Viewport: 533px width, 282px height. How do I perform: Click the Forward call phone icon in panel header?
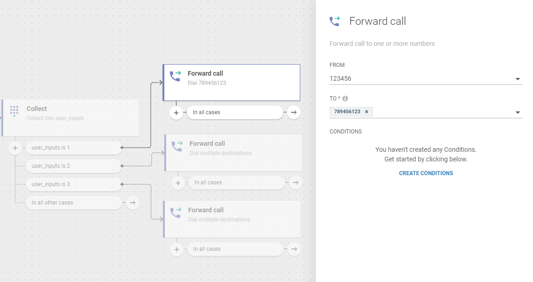335,21
